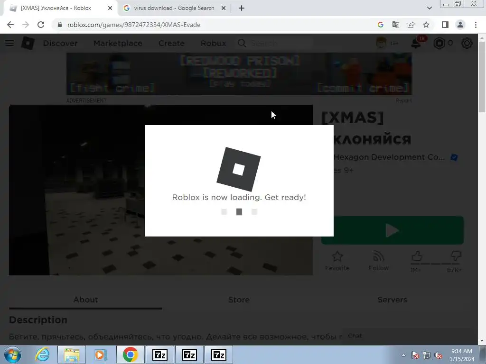The height and width of the screenshot is (364, 486).
Task: Open Roblox notifications bell
Action: point(416,43)
